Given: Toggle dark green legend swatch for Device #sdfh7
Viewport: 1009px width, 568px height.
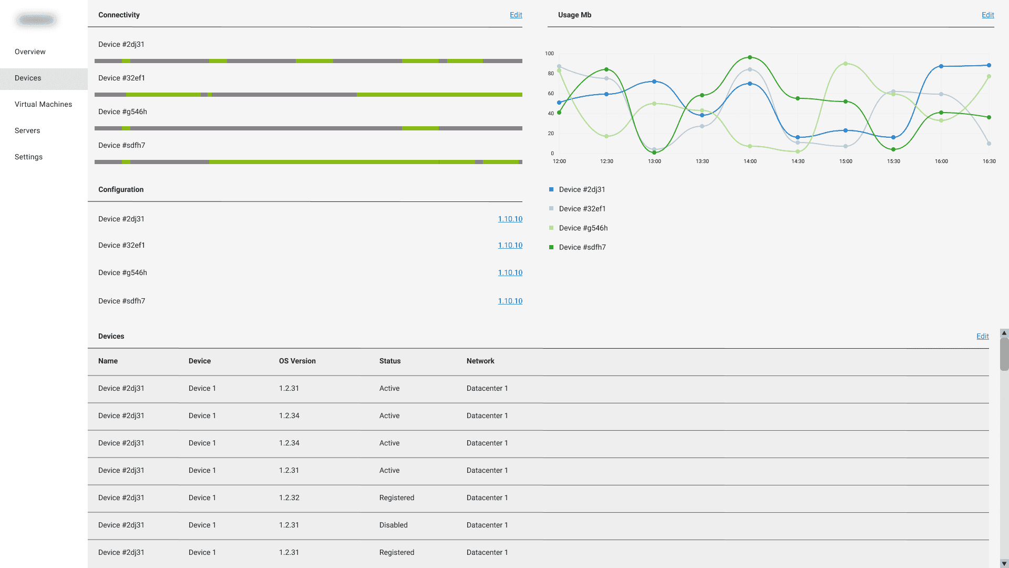Looking at the screenshot, I should pos(551,247).
